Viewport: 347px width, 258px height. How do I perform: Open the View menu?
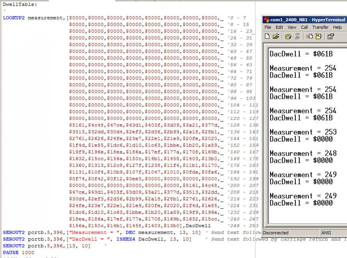click(x=292, y=27)
